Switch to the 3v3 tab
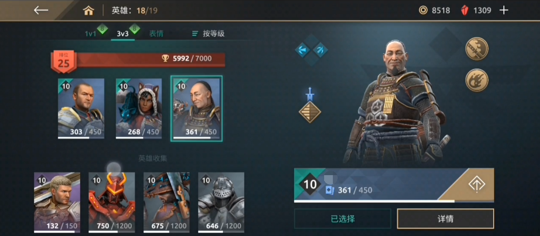This screenshot has width=540, height=236. (x=123, y=34)
